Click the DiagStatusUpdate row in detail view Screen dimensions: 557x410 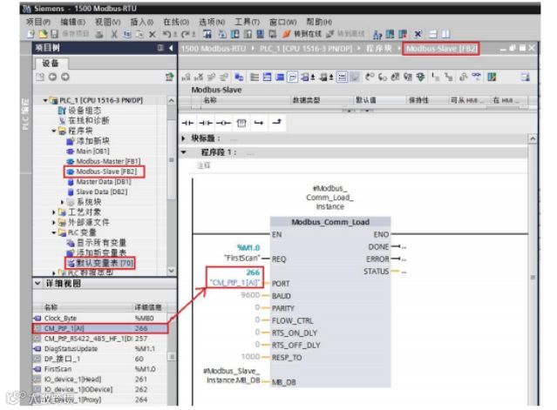click(100, 349)
